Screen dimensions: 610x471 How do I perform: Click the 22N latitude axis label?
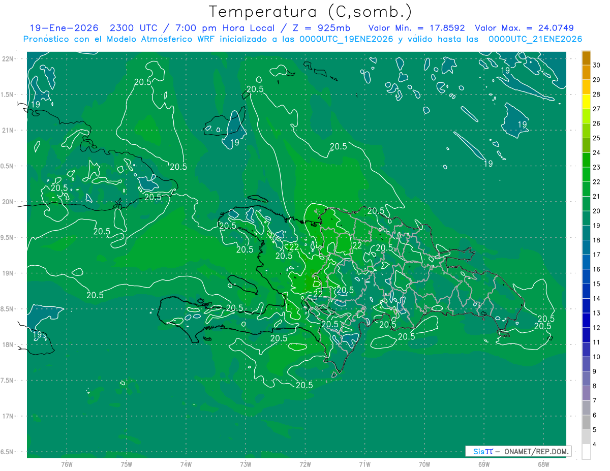8,58
